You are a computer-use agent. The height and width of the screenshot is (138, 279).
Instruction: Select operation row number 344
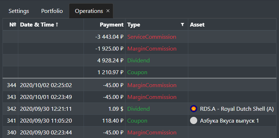tap(139, 85)
